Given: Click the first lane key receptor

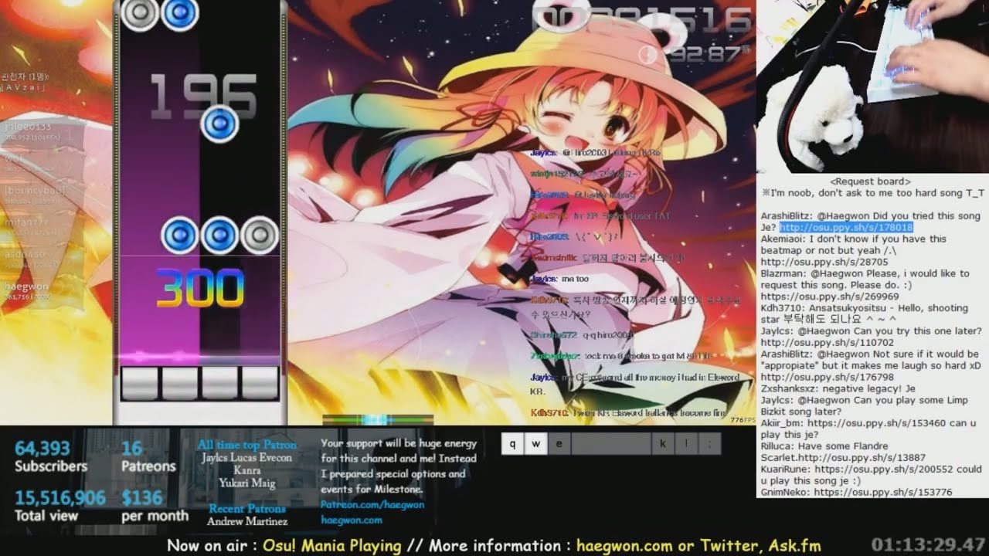Looking at the screenshot, I should coord(140,383).
